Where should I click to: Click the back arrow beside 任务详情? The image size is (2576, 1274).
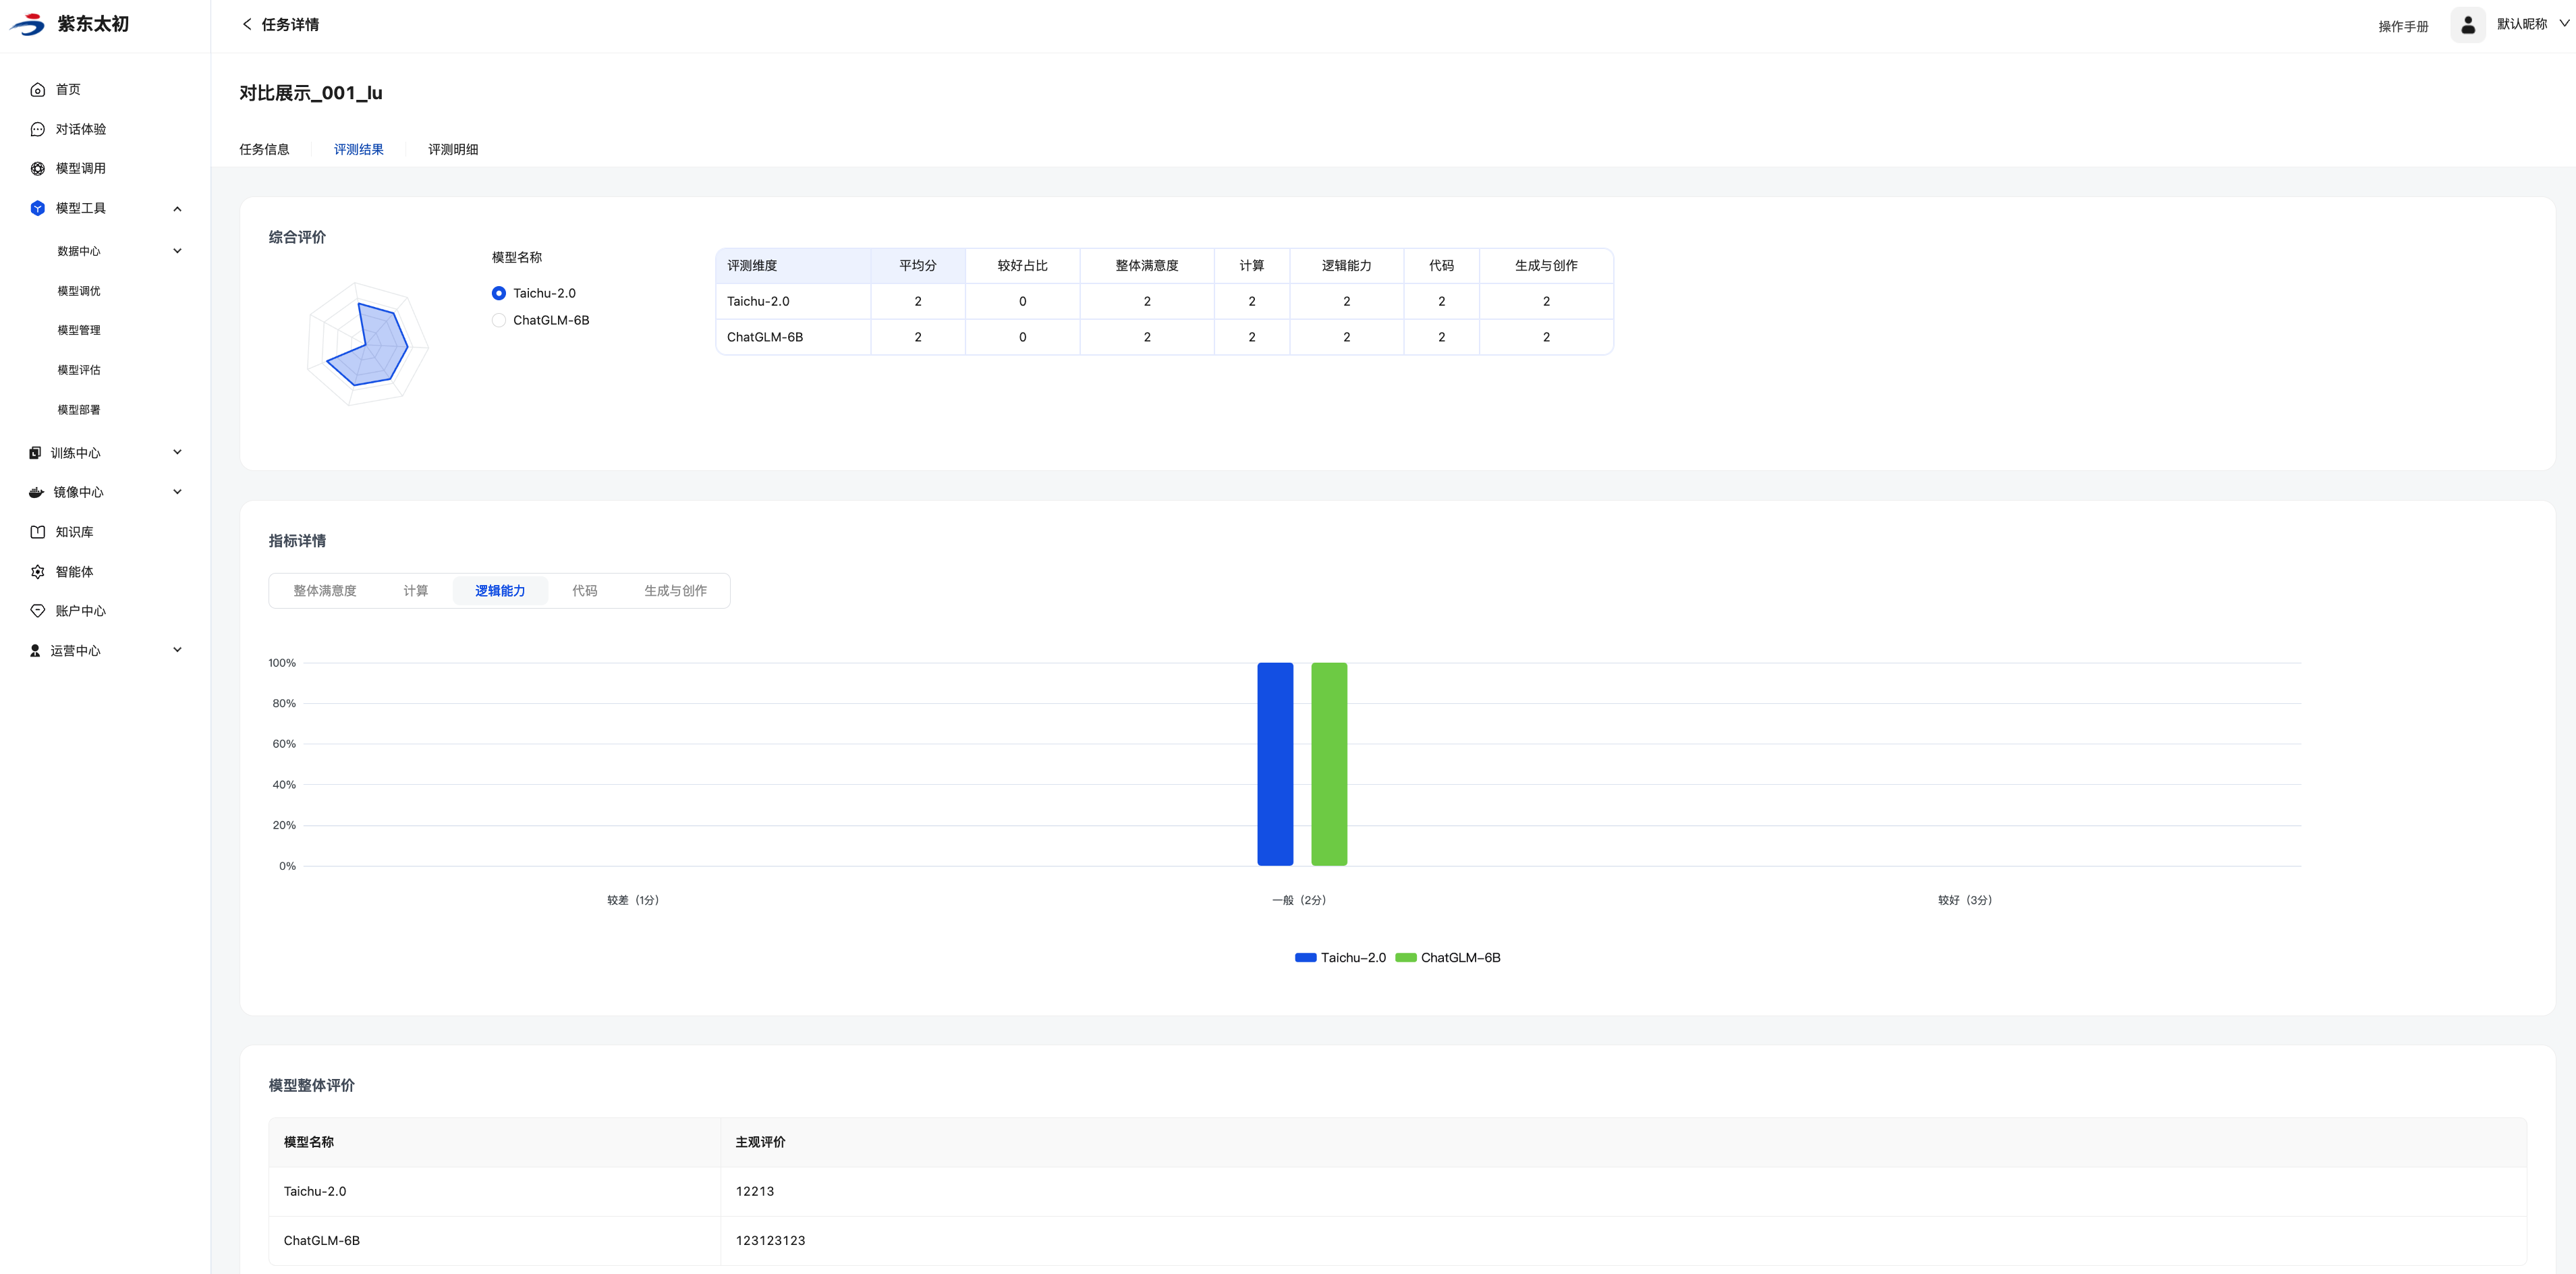(247, 24)
